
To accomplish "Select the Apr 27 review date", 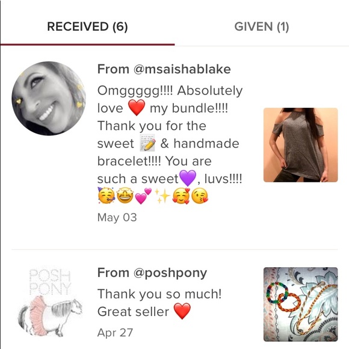I will (x=115, y=333).
